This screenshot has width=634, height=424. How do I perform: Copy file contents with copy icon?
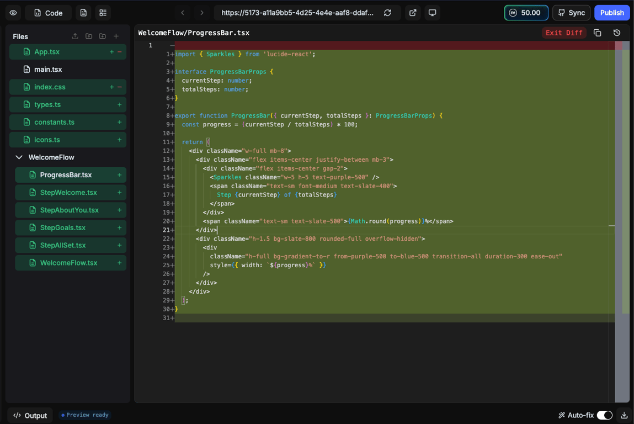(x=597, y=33)
